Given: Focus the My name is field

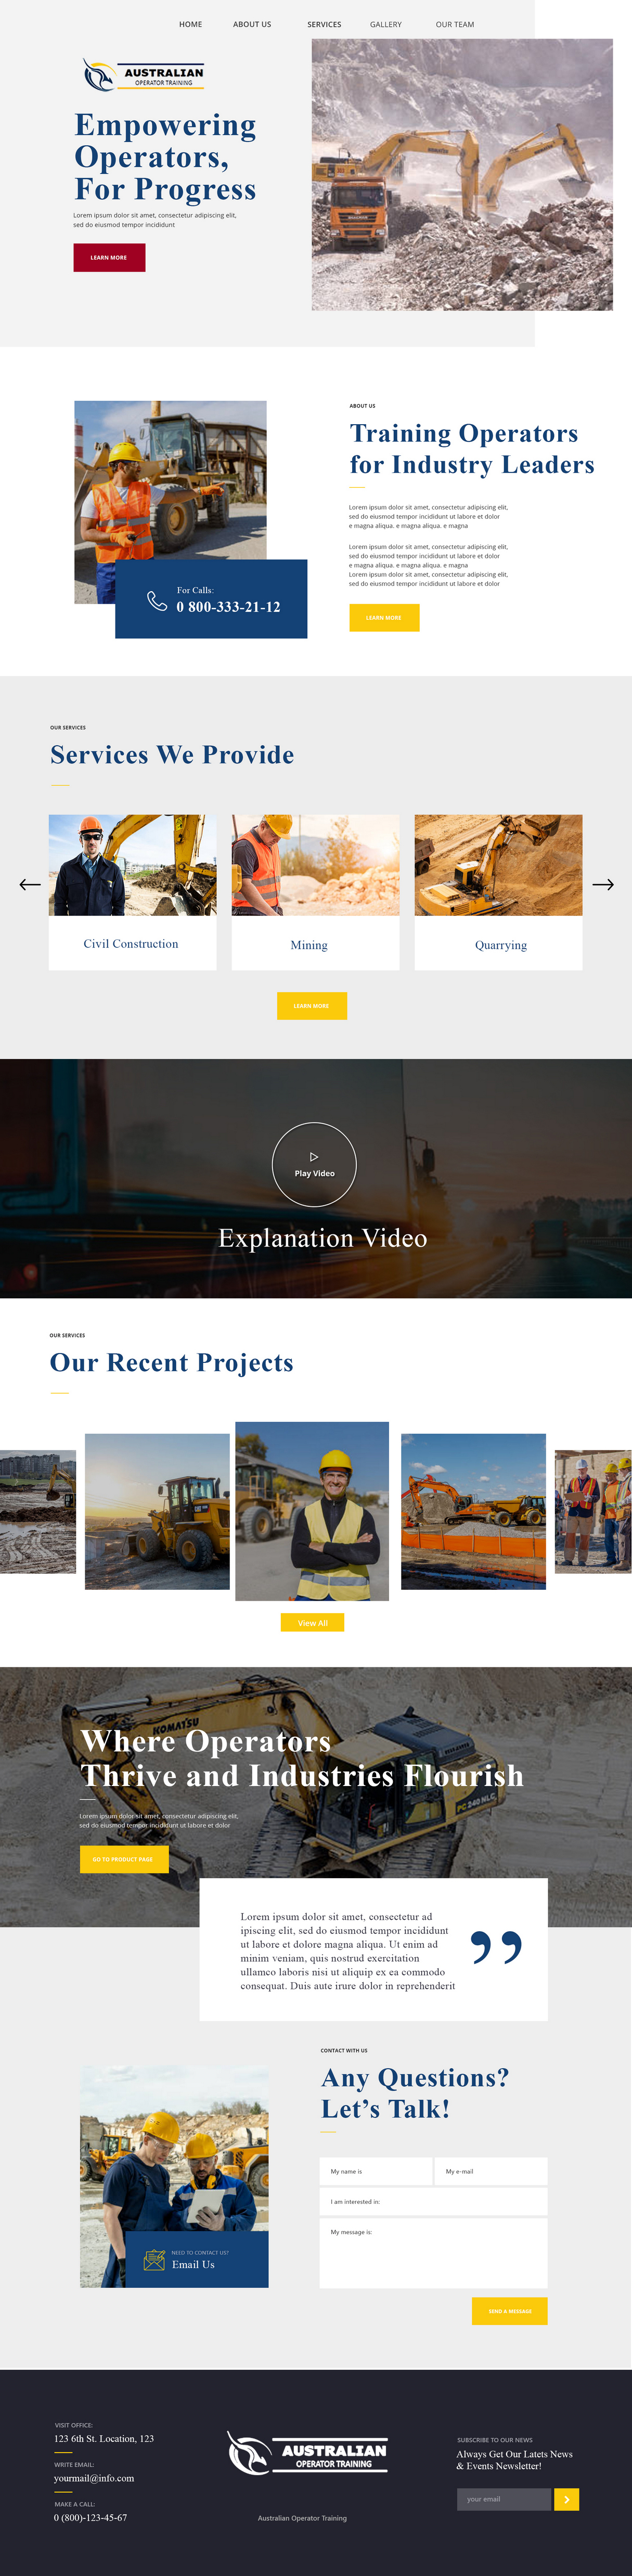Looking at the screenshot, I should [376, 2171].
